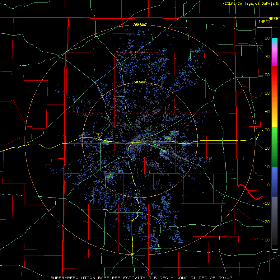The image size is (280, 280).
Task: Select the 10 dBZ scale label
Action: pos(267,167)
